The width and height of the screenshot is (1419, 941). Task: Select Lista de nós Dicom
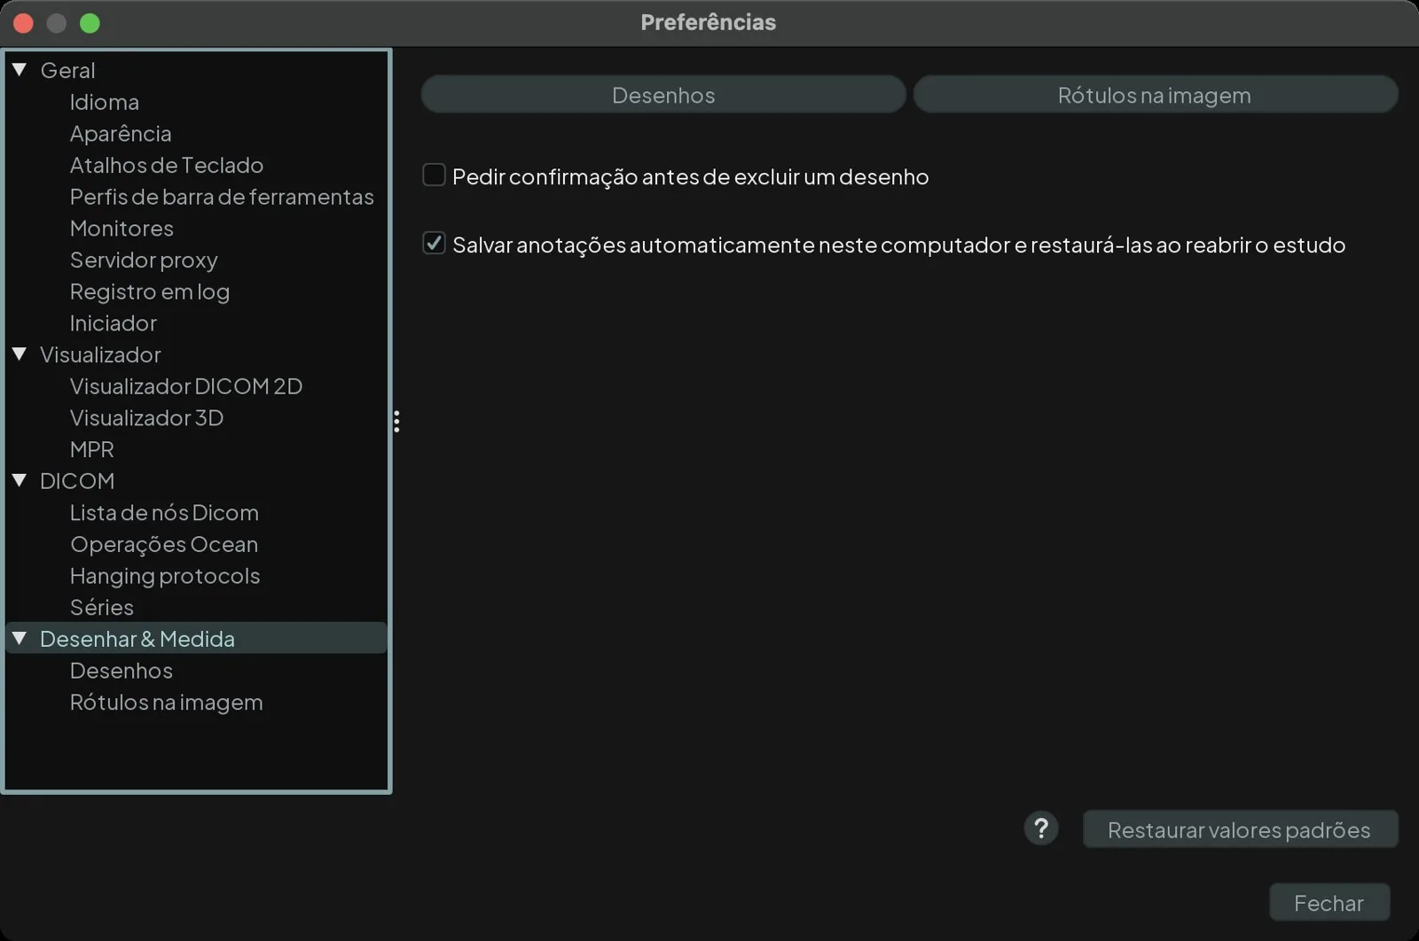point(164,513)
